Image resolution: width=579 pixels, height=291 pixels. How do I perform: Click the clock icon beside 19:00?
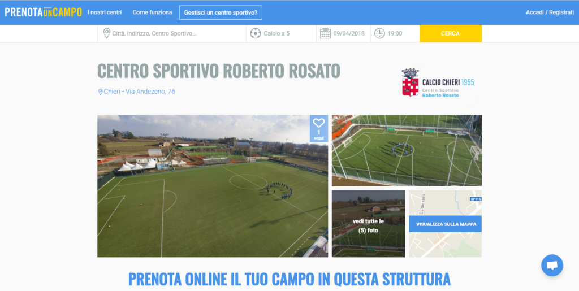[x=379, y=33]
